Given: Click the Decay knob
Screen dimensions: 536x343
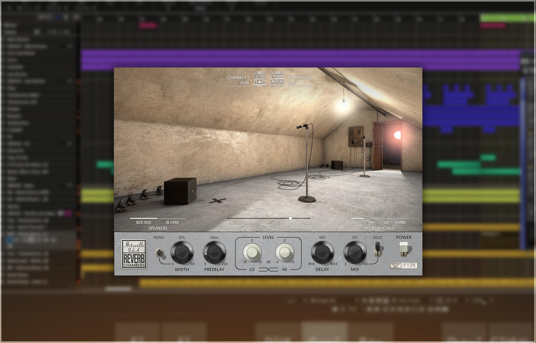Looking at the screenshot, I should [322, 253].
